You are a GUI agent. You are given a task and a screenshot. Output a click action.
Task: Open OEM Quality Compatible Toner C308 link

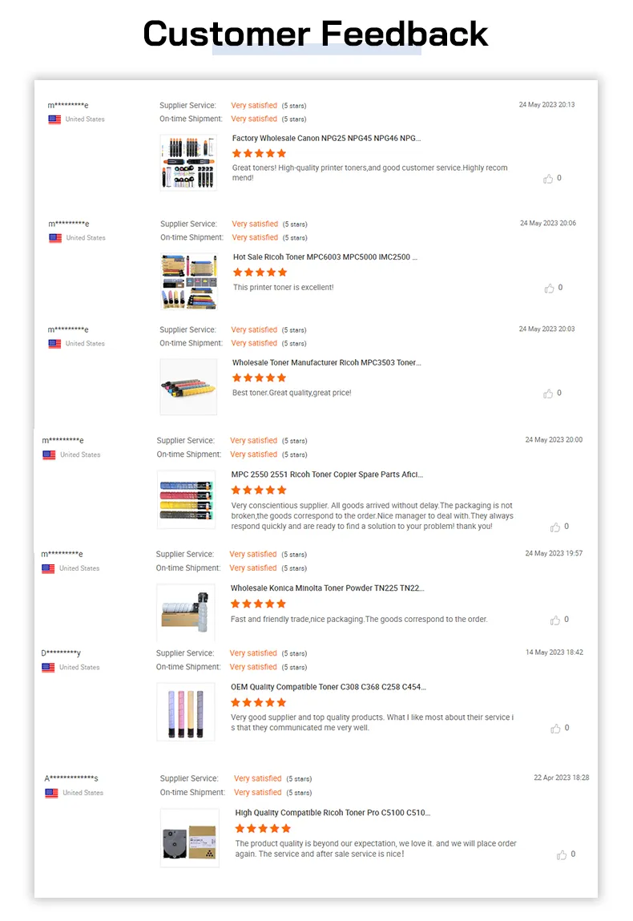tap(328, 687)
